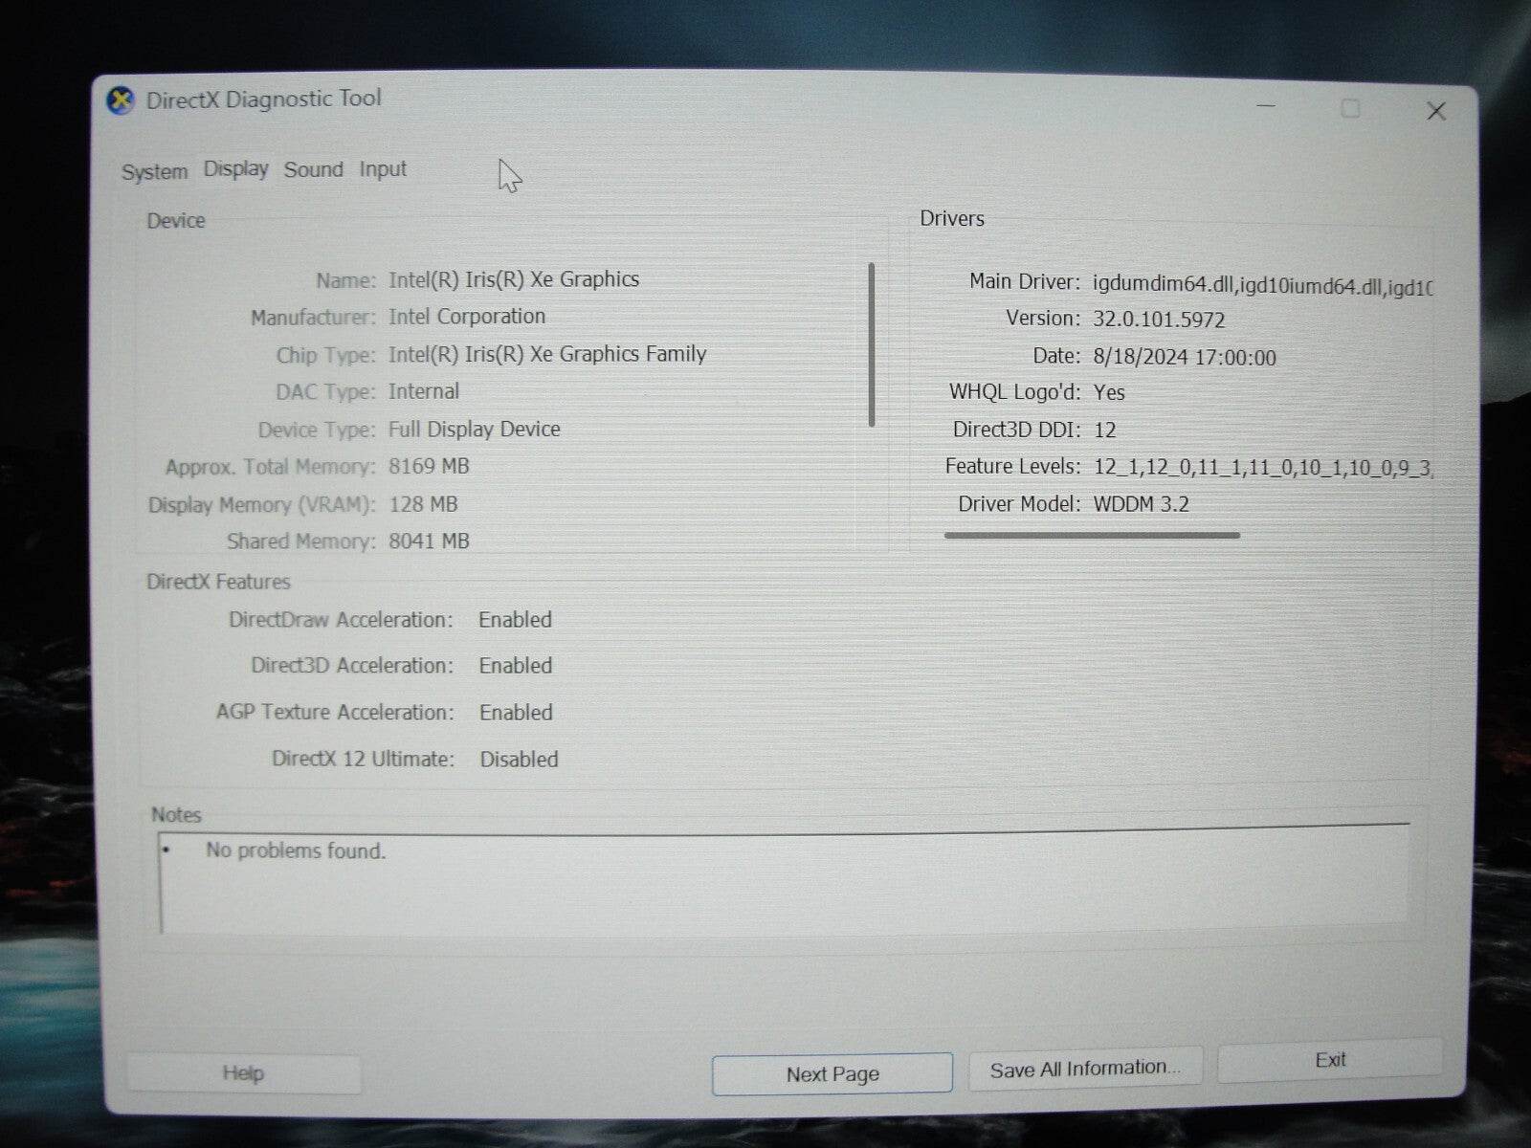Click the Drivers section horizontal scrollbar
Image resolution: width=1531 pixels, height=1148 pixels.
tap(1091, 537)
